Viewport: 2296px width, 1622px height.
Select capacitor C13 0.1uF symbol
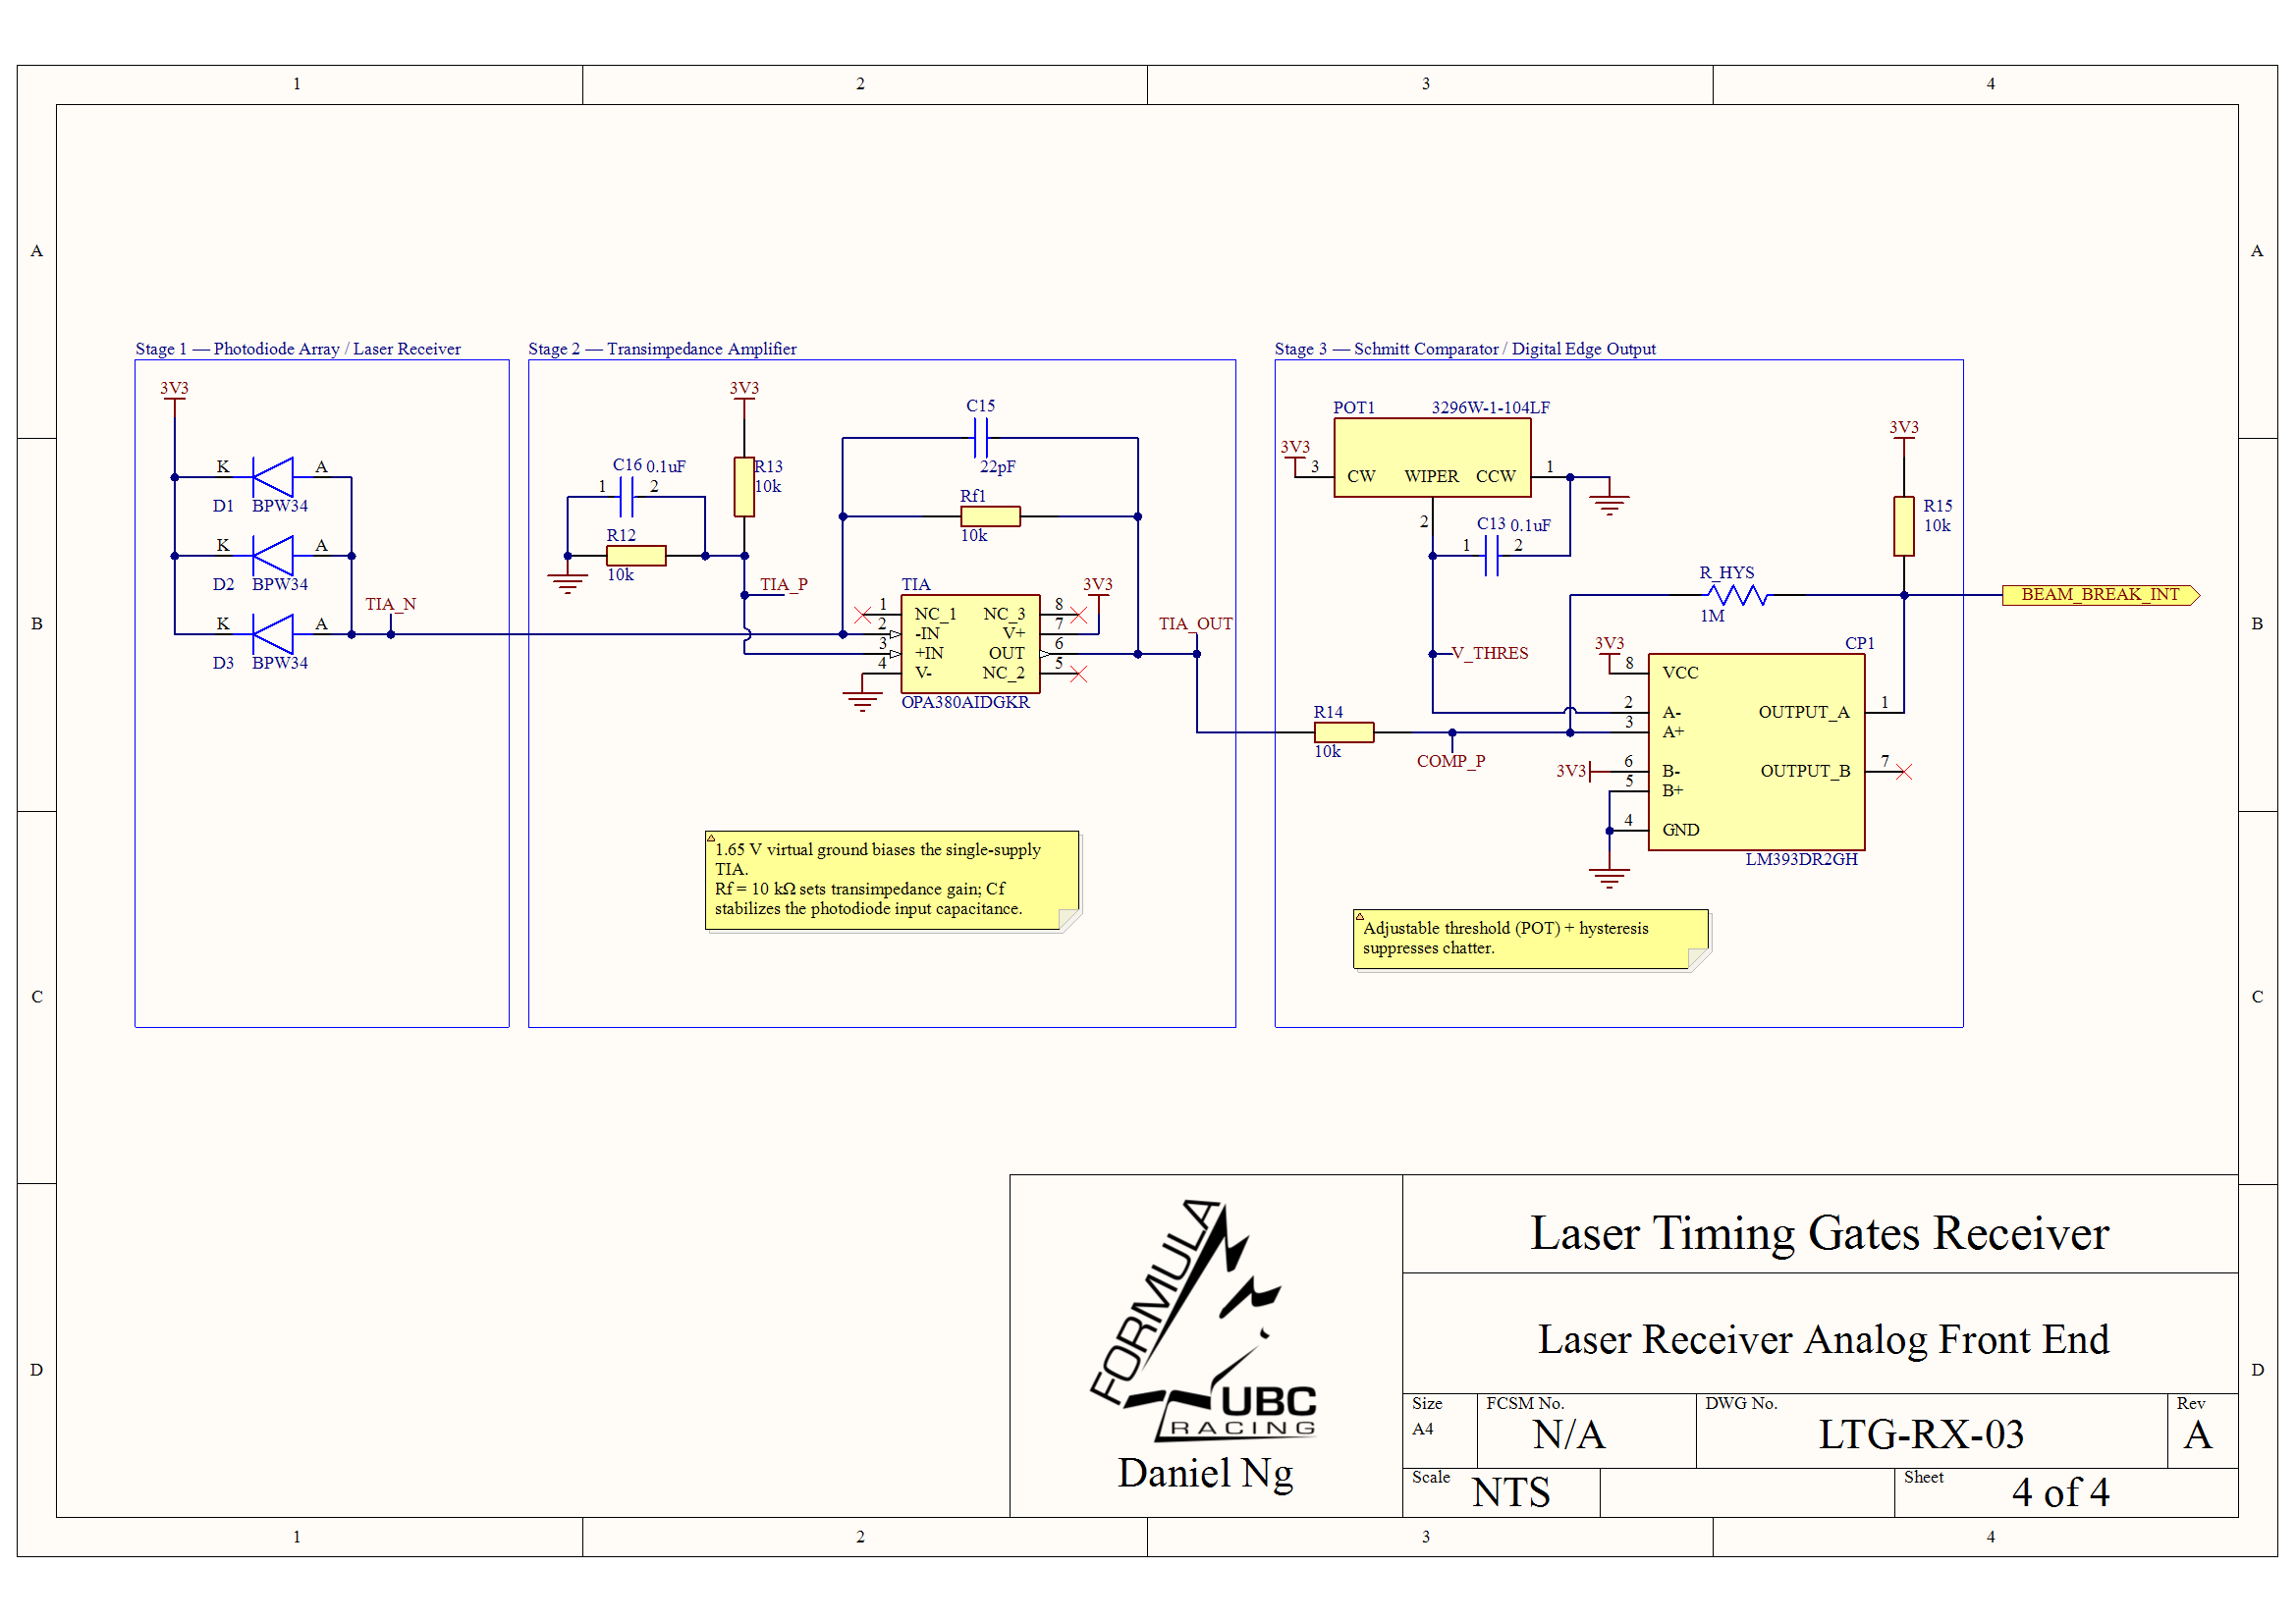1491,556
